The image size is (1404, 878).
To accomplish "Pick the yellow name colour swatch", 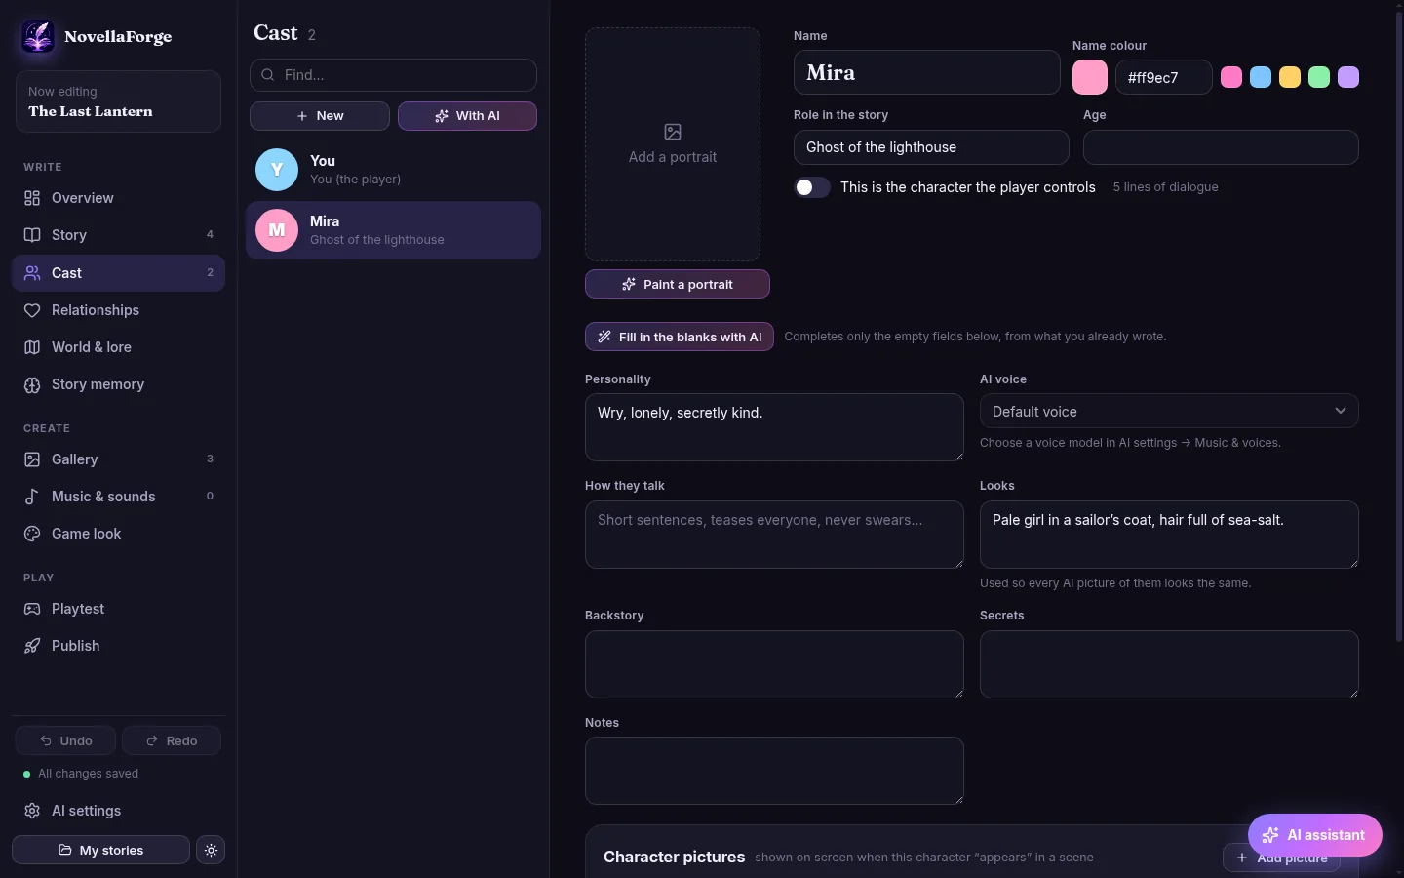I will [1290, 77].
